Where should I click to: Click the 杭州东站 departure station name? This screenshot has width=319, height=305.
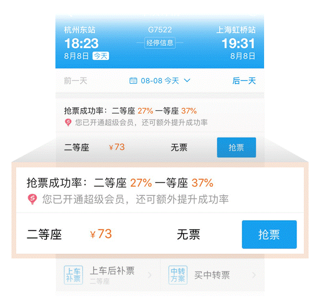click(x=79, y=30)
